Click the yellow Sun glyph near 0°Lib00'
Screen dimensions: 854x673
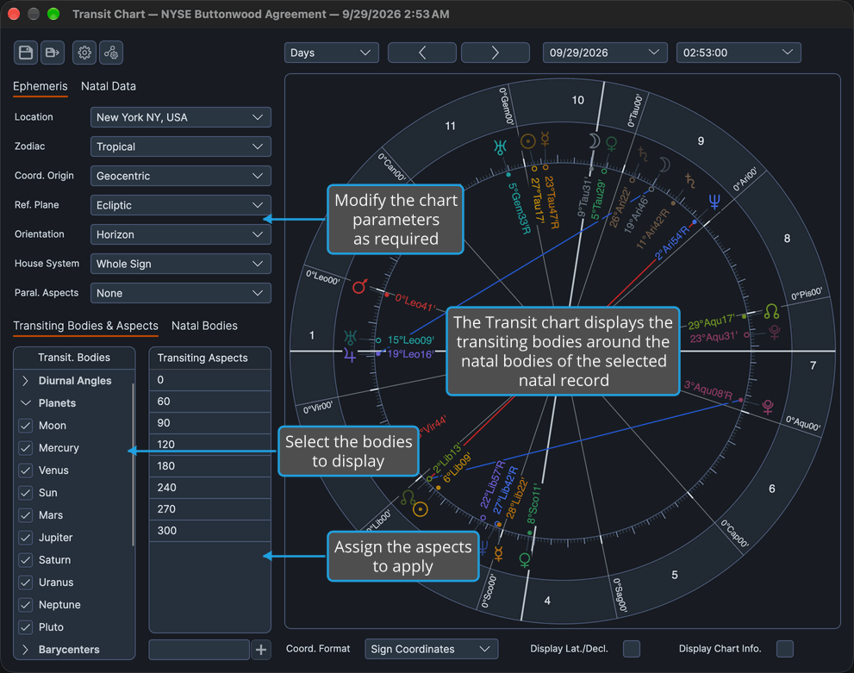pyautogui.click(x=420, y=509)
